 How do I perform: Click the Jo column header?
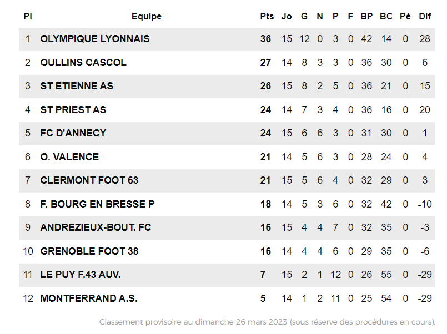click(x=287, y=16)
